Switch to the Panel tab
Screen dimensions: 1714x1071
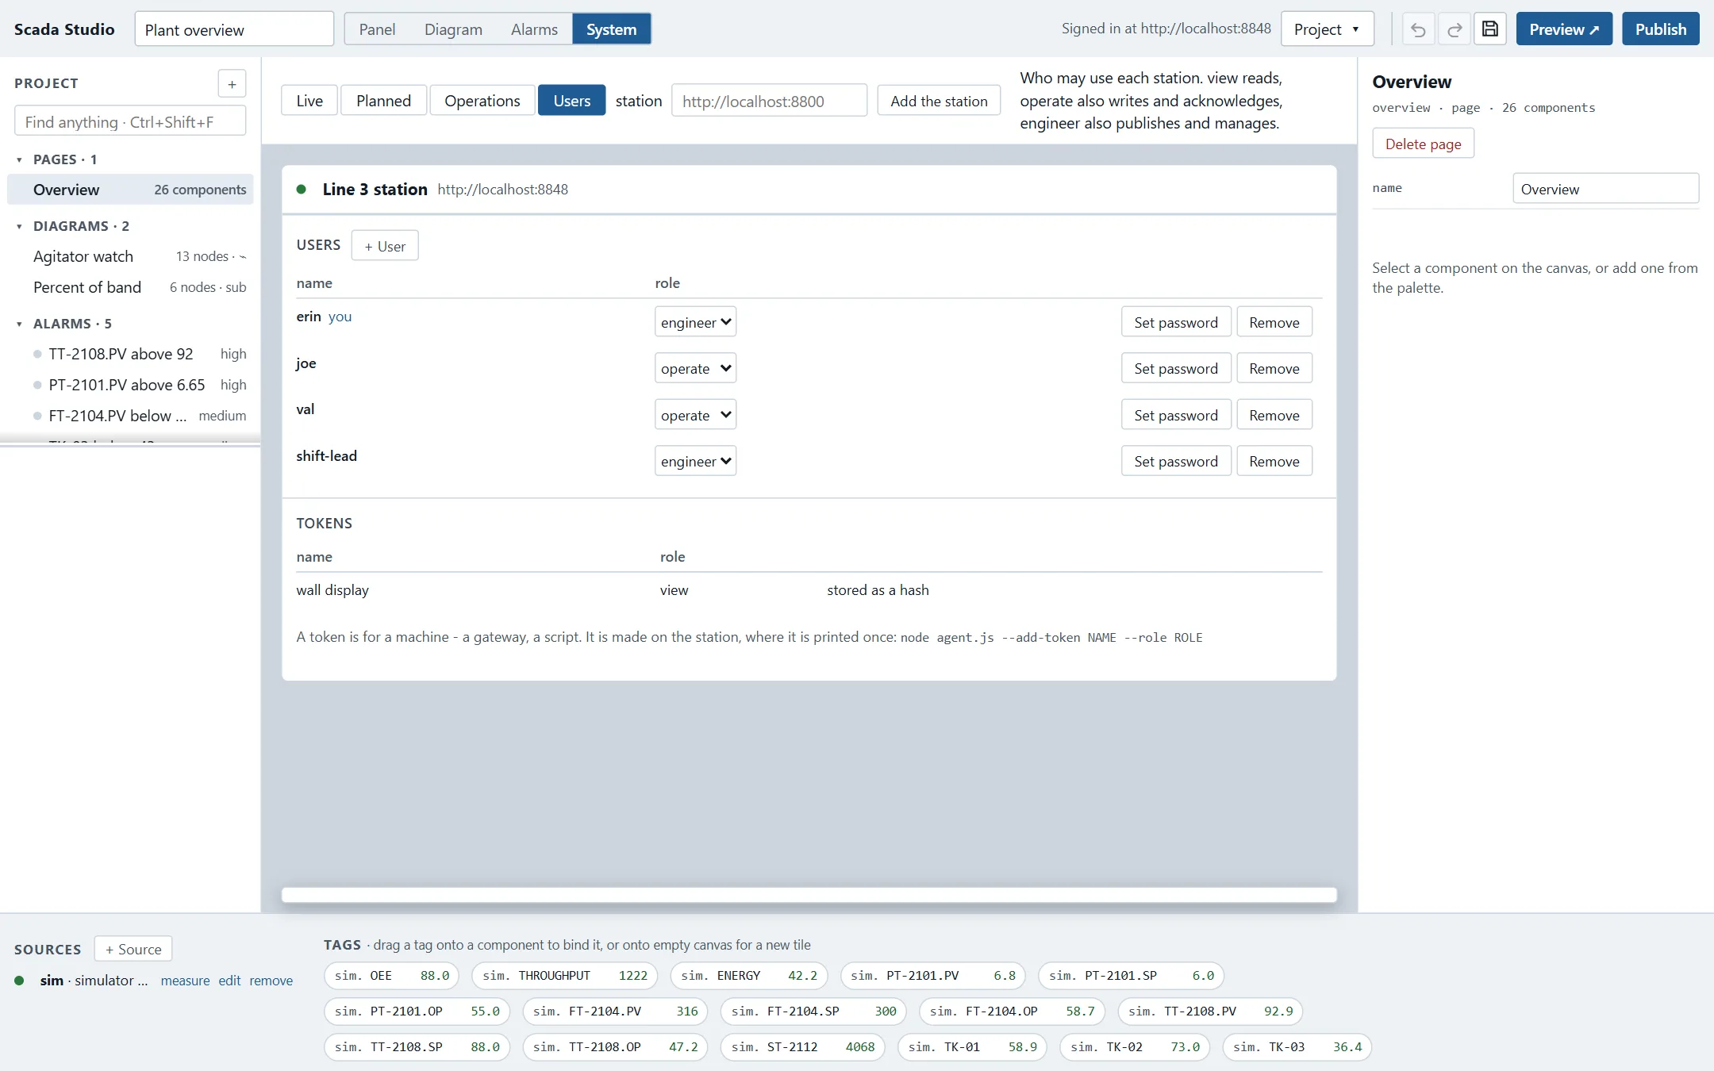pos(377,29)
